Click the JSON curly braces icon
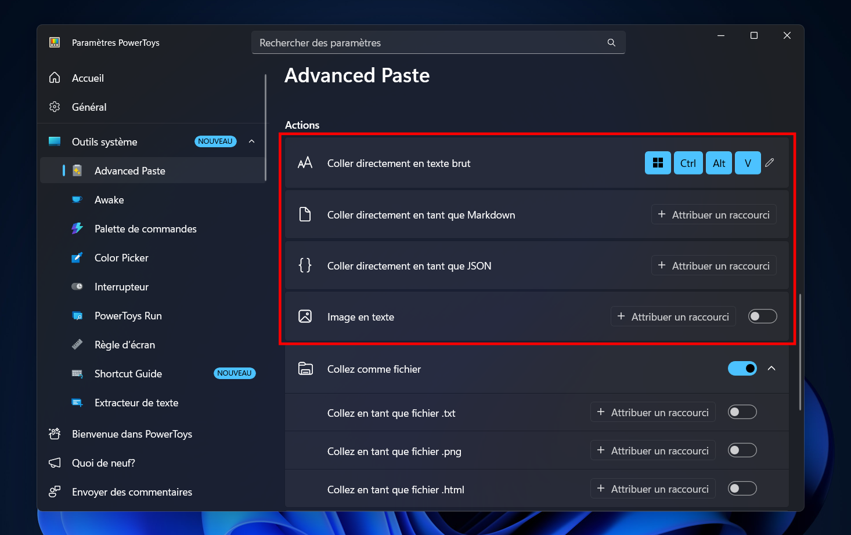 coord(305,265)
